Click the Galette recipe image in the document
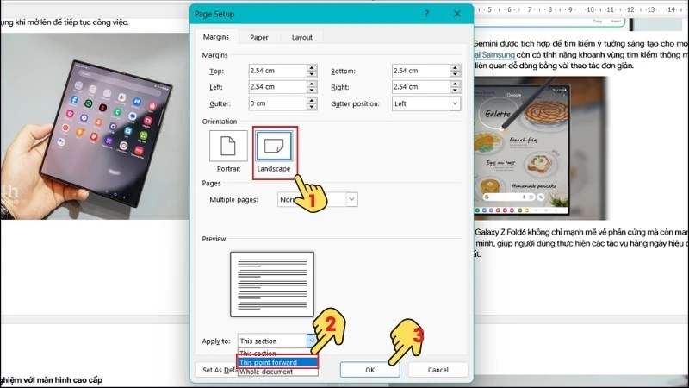The image size is (689, 388). 540,148
